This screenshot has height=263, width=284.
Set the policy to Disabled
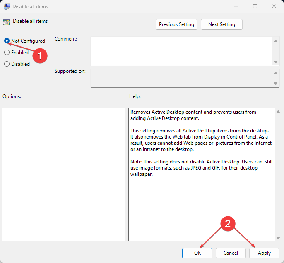coord(7,64)
